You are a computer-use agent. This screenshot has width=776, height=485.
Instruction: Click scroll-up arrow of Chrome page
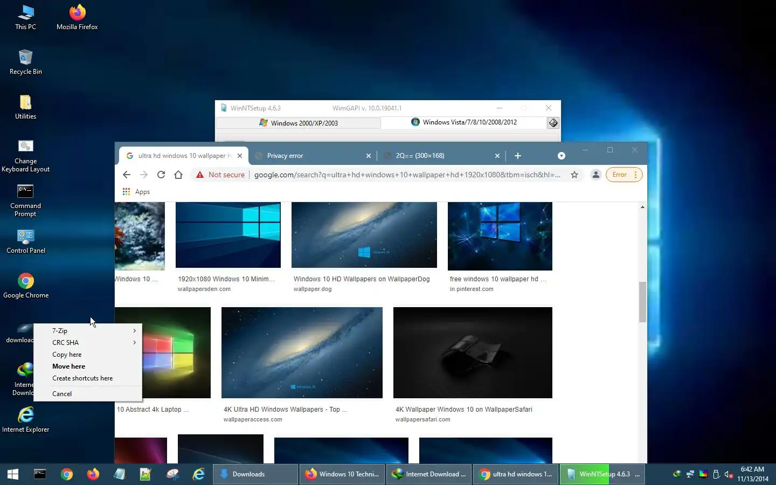(642, 207)
